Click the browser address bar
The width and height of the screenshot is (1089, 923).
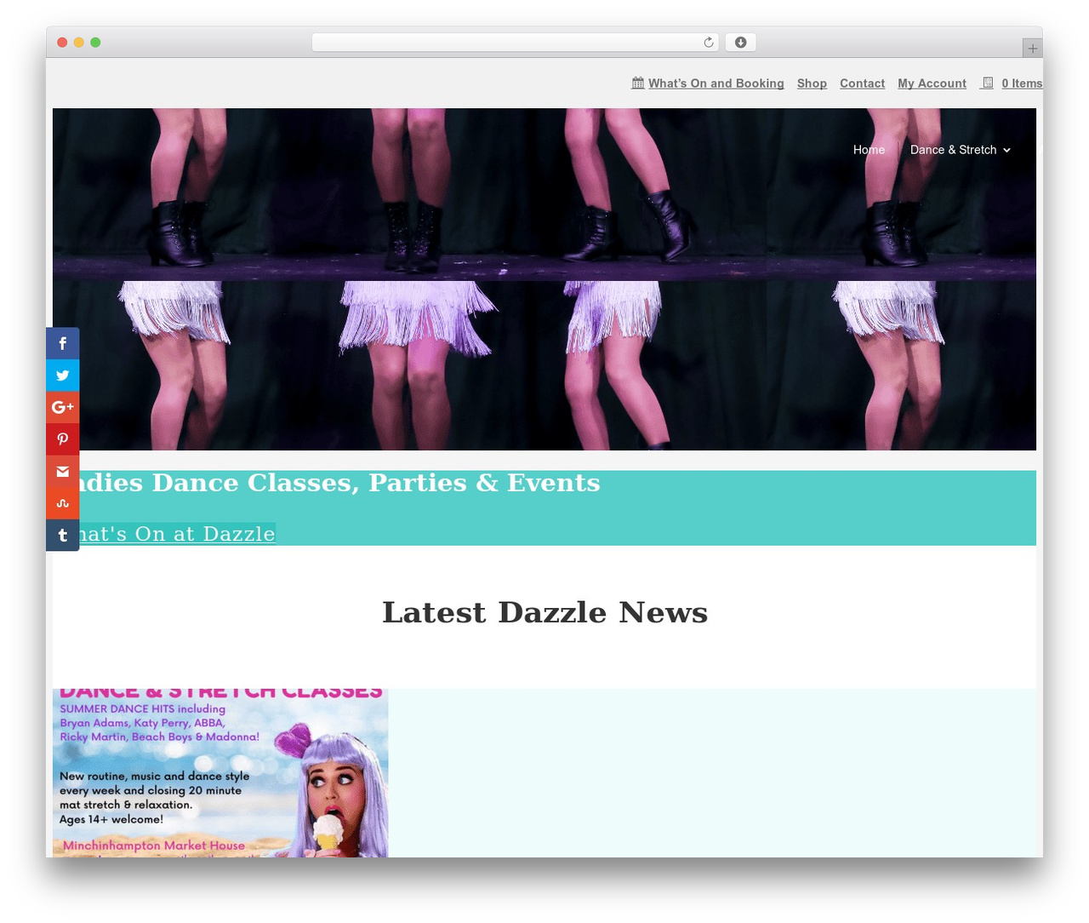click(x=515, y=43)
